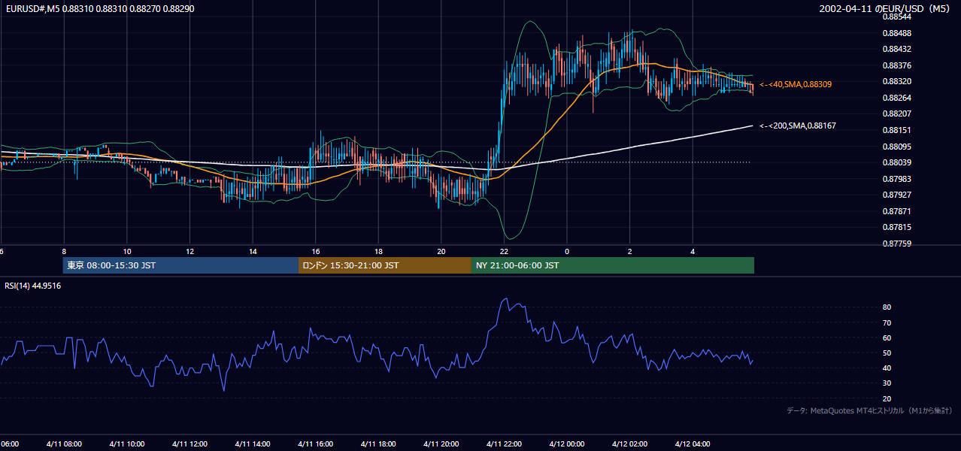
Task: Click the 4/11 20:00 time axis label
Action: tap(441, 443)
